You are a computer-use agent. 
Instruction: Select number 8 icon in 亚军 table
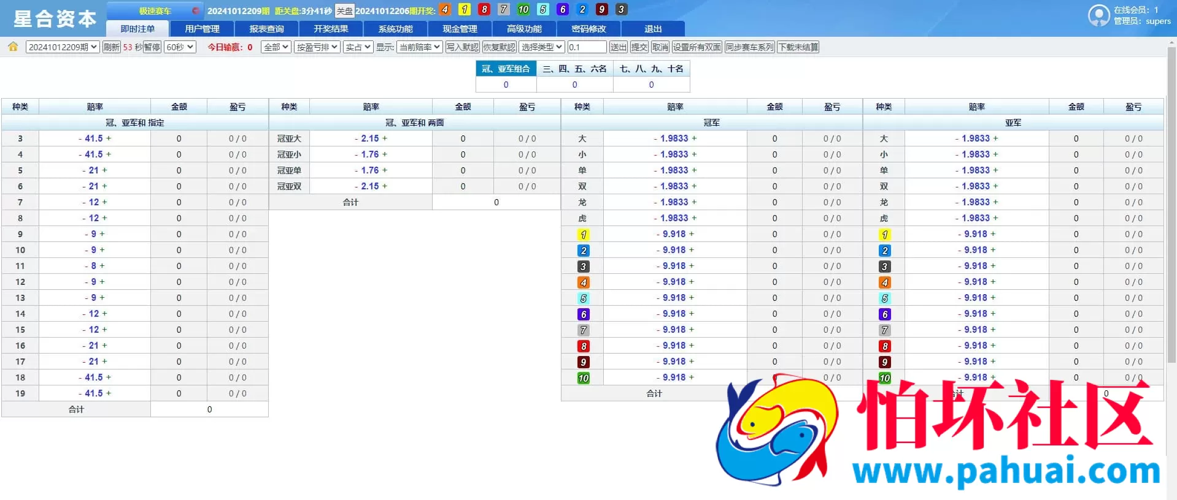(x=884, y=346)
